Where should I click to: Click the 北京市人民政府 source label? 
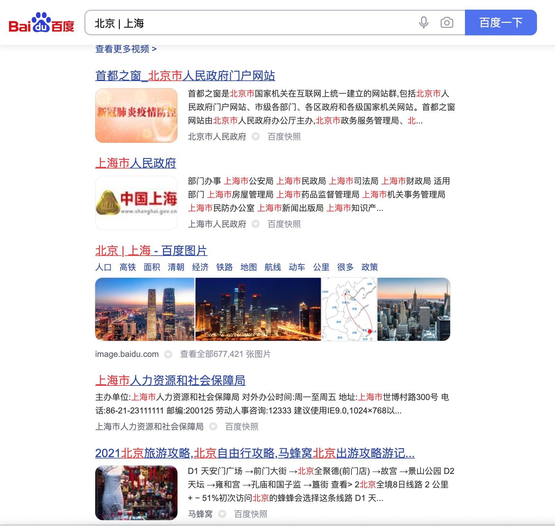point(217,137)
